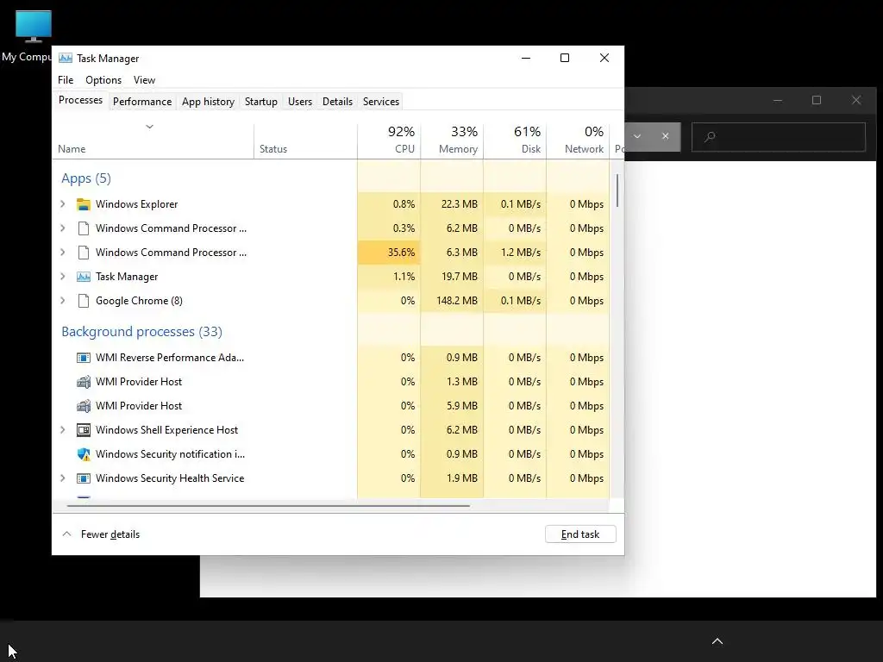Click the 148.2 MB memory cell for Chrome
Viewport: 883px width, 662px height.
click(452, 301)
